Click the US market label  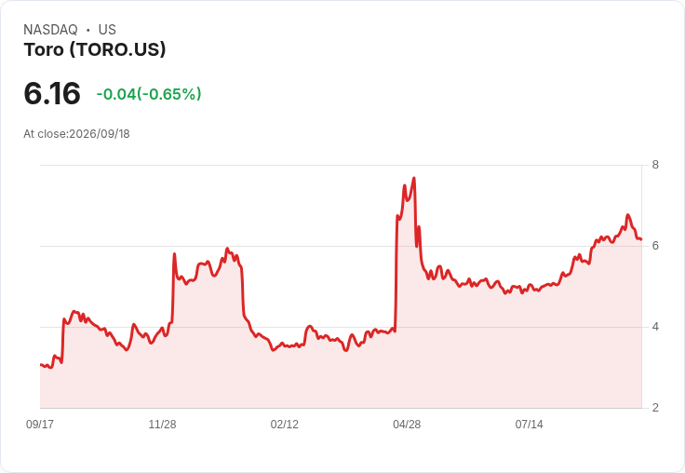(x=107, y=30)
